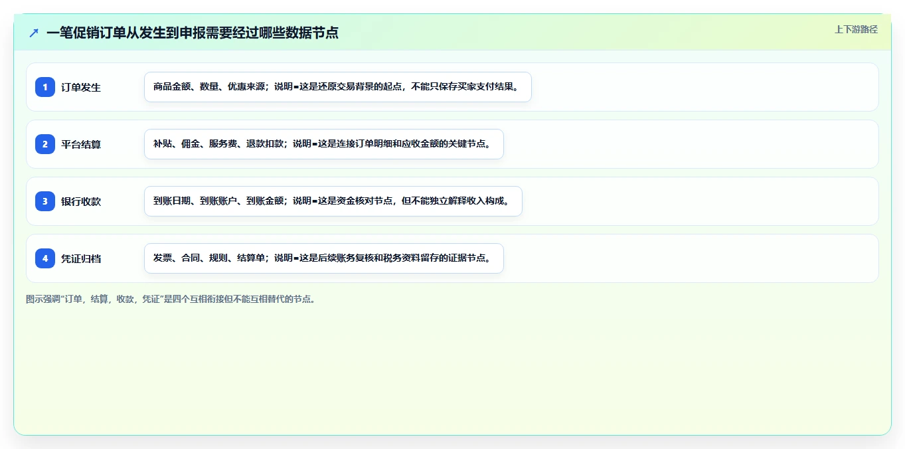Click the title about 促销订单 data nodes
Screen dimensions: 905x449
[193, 33]
